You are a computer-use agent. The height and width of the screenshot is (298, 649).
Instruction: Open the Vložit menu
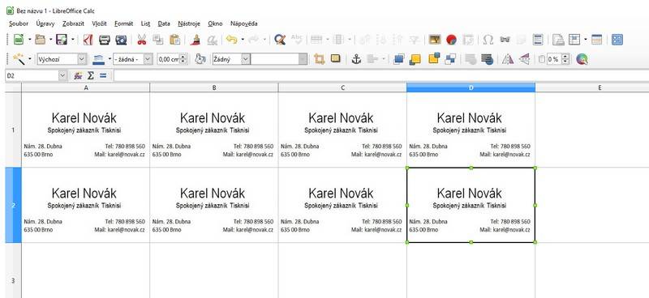coord(99,23)
